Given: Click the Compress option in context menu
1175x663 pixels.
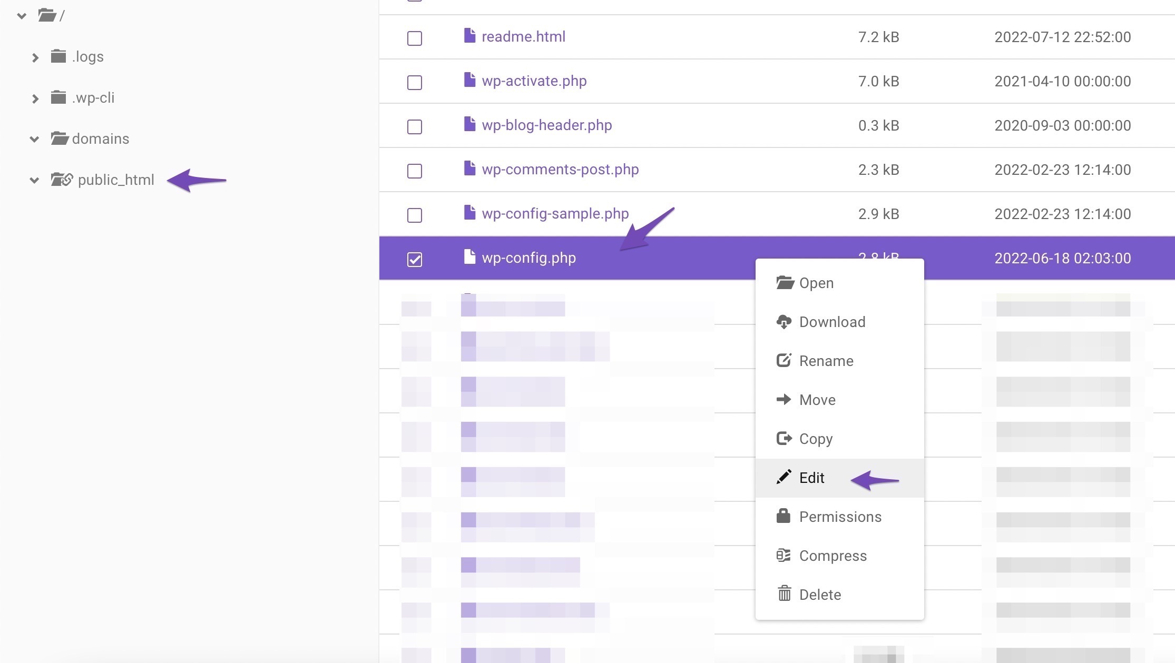Looking at the screenshot, I should 833,556.
